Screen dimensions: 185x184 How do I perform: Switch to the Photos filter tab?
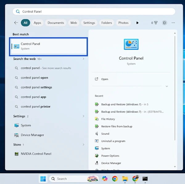click(123, 23)
